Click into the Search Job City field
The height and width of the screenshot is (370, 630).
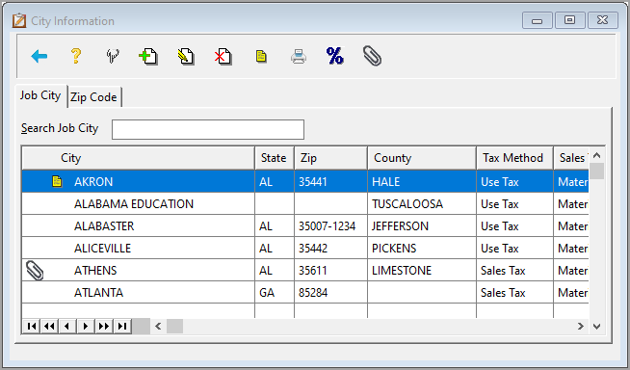[x=208, y=129]
